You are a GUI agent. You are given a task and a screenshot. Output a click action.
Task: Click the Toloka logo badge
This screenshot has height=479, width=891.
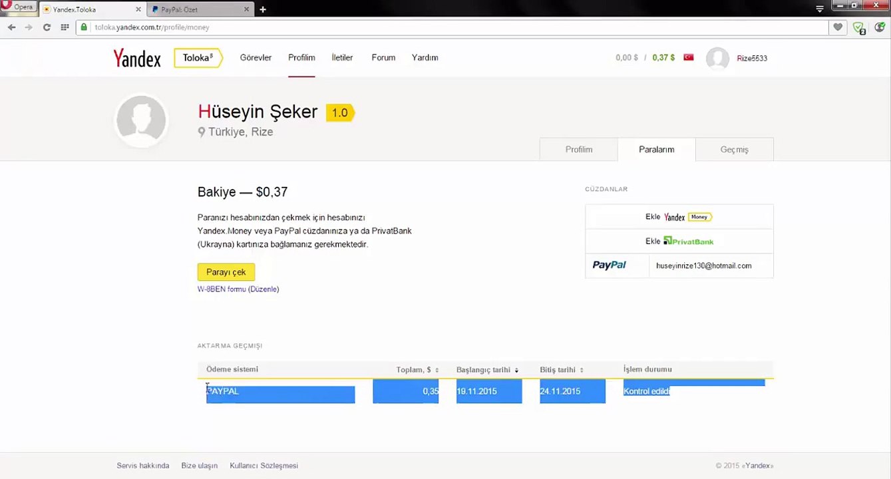(x=198, y=58)
